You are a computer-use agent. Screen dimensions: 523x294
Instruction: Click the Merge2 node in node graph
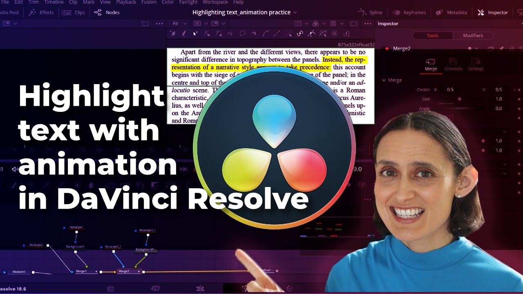pos(129,271)
